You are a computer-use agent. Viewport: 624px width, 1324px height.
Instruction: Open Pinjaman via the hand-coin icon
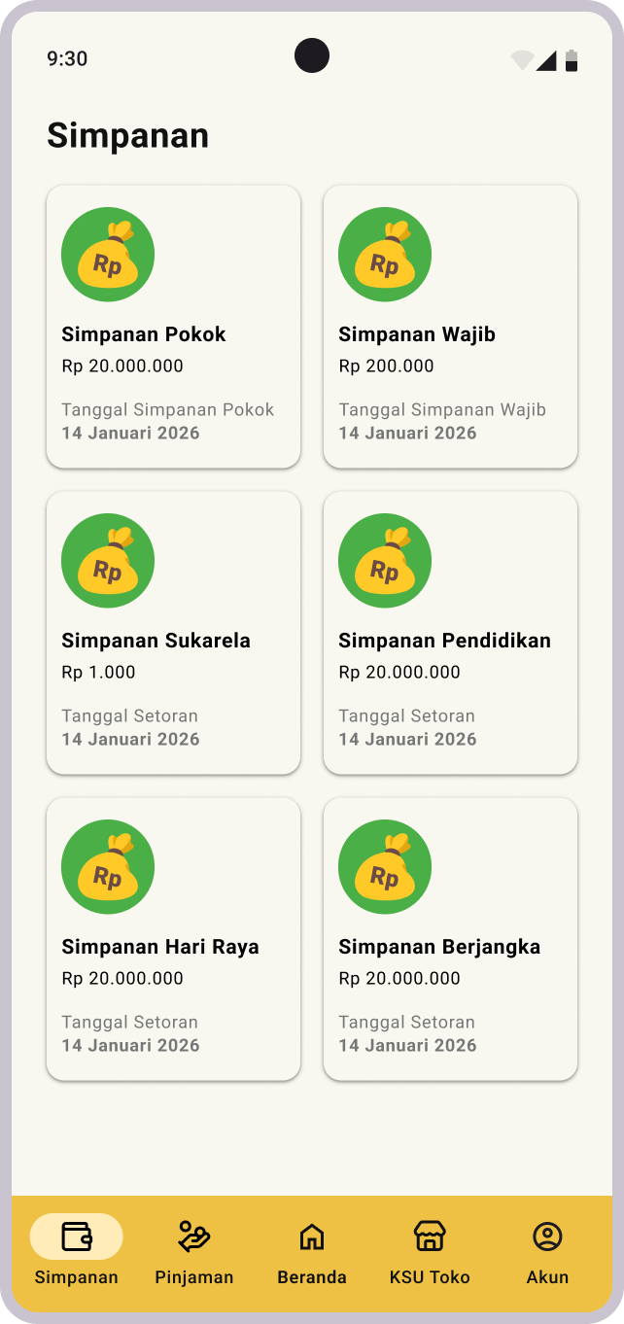tap(194, 1237)
